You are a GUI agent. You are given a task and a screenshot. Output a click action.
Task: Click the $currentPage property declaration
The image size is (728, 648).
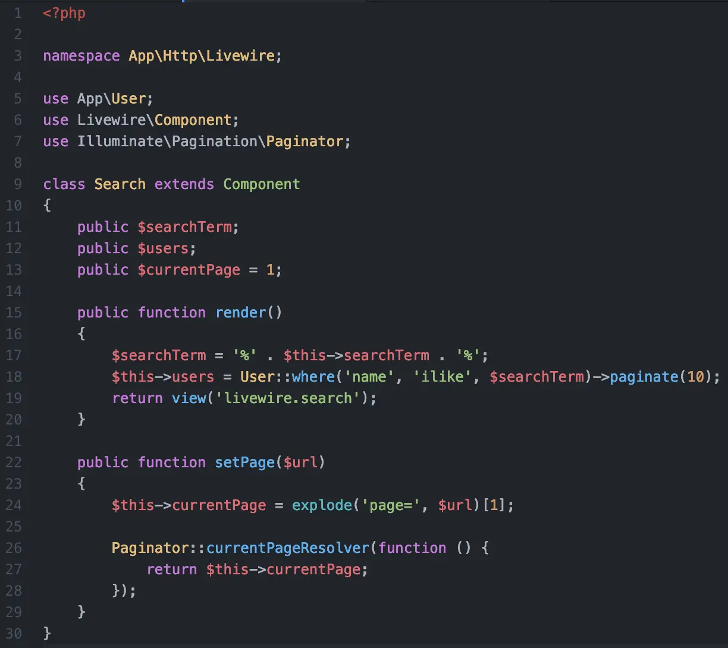click(189, 270)
